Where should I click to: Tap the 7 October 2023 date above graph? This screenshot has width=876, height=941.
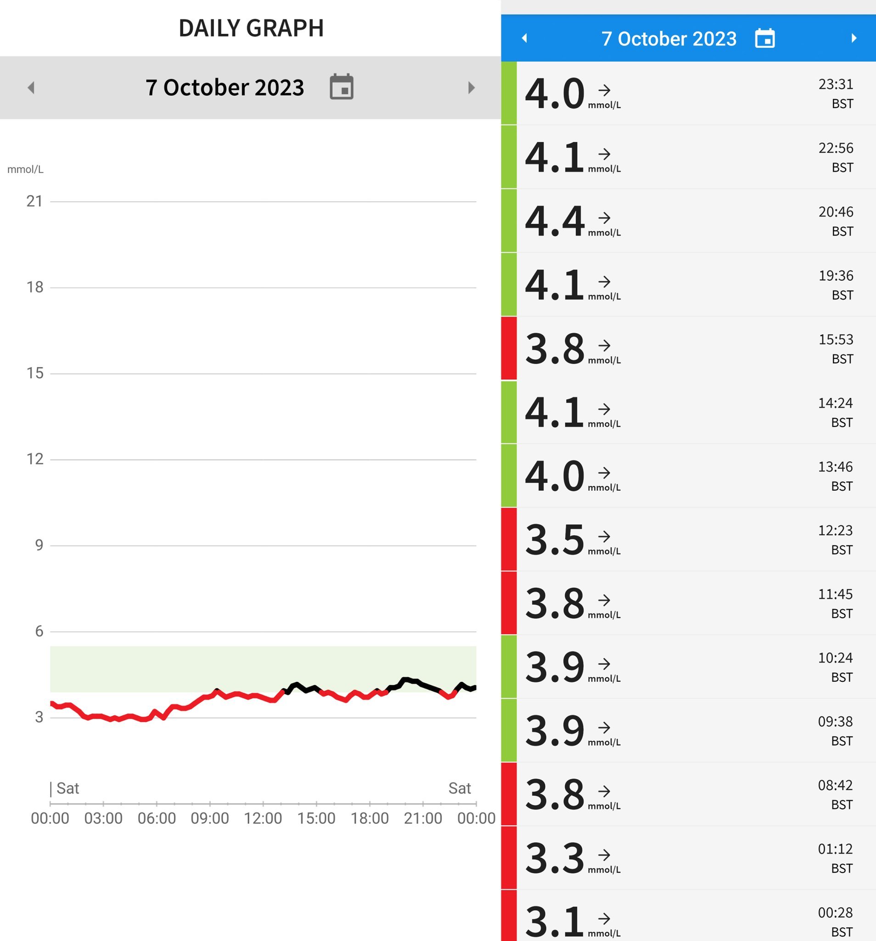coord(225,88)
